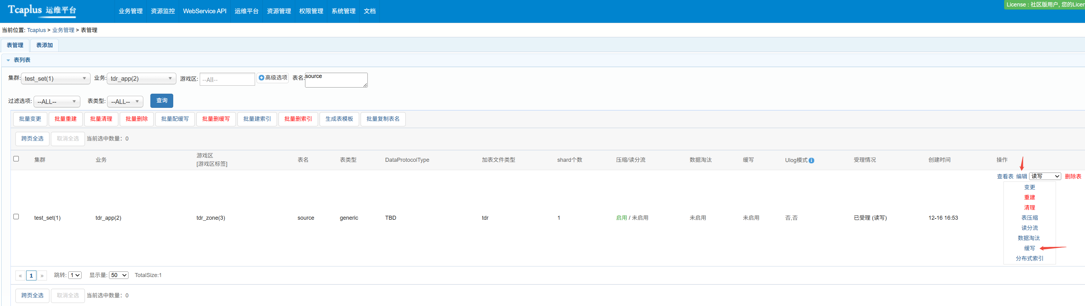
Task: Open the 资源监控 menu
Action: tap(163, 11)
